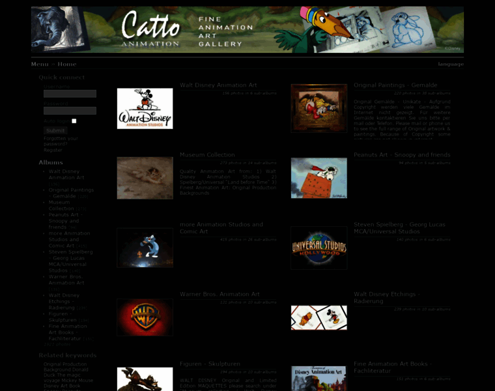Select Walt Disney Etchings in sidebar Albums
This screenshot has width=495, height=391.
pyautogui.click(x=64, y=301)
